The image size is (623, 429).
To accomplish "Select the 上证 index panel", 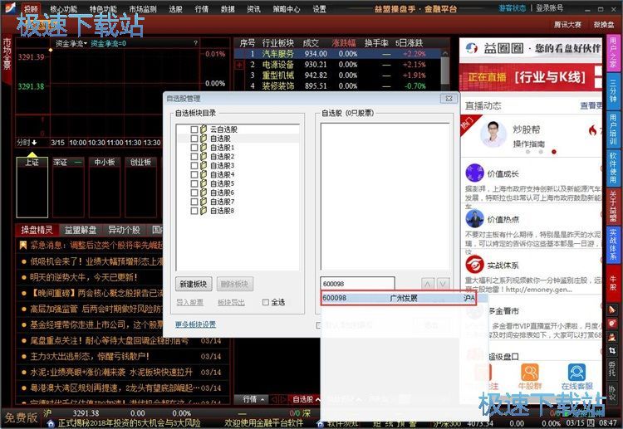I will pyautogui.click(x=32, y=188).
